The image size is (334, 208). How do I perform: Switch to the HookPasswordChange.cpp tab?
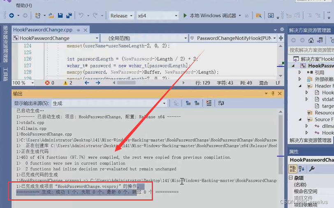tap(43, 30)
